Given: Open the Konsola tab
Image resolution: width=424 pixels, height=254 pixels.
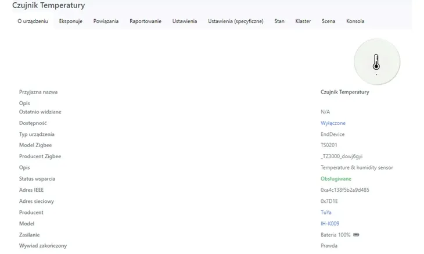Looking at the screenshot, I should point(355,21).
